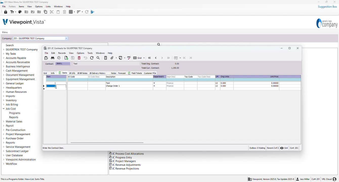This screenshot has height=182, width=339.
Task: Switch to the Customer POs tab
Action: 150,73
